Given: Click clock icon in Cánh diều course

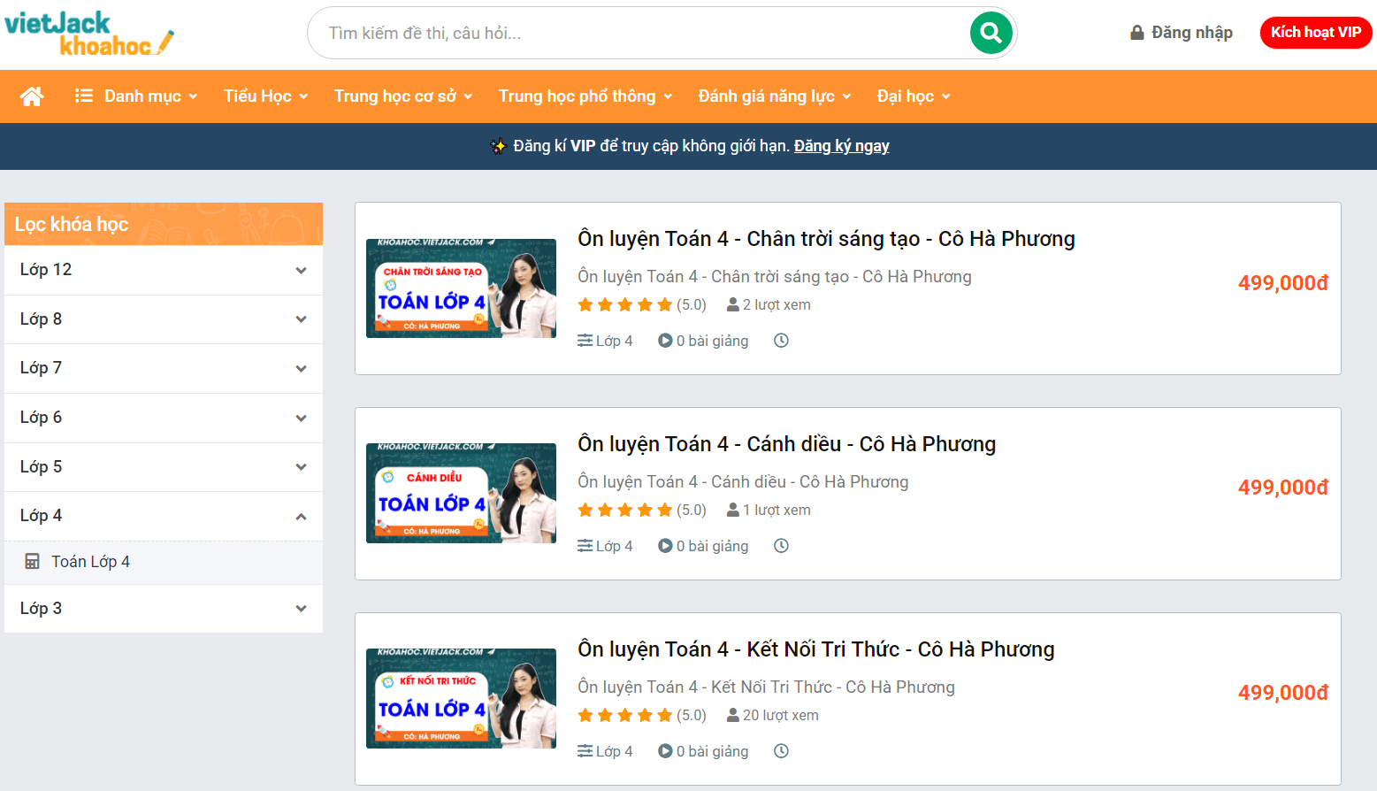Looking at the screenshot, I should click(781, 546).
